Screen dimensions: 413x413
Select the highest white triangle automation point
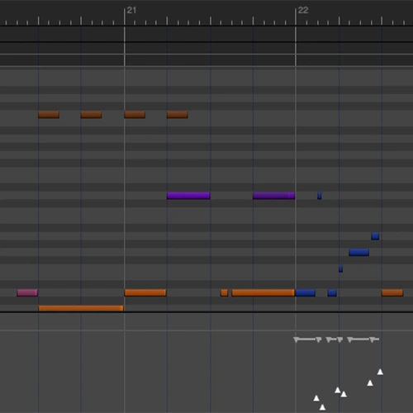click(380, 372)
